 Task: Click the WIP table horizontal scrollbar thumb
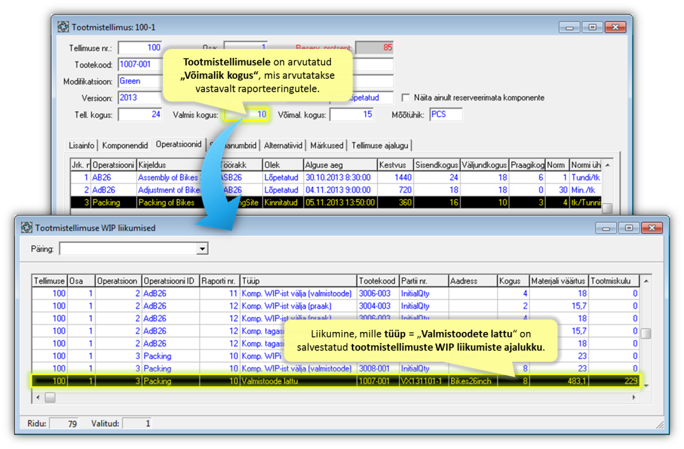[x=50, y=397]
